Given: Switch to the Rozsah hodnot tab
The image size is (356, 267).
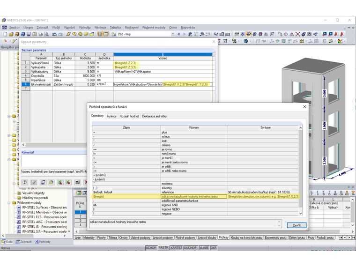Looking at the screenshot, I should tap(129, 116).
